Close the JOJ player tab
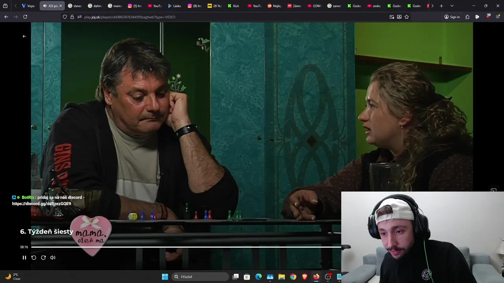The height and width of the screenshot is (283, 504). pyautogui.click(x=60, y=6)
